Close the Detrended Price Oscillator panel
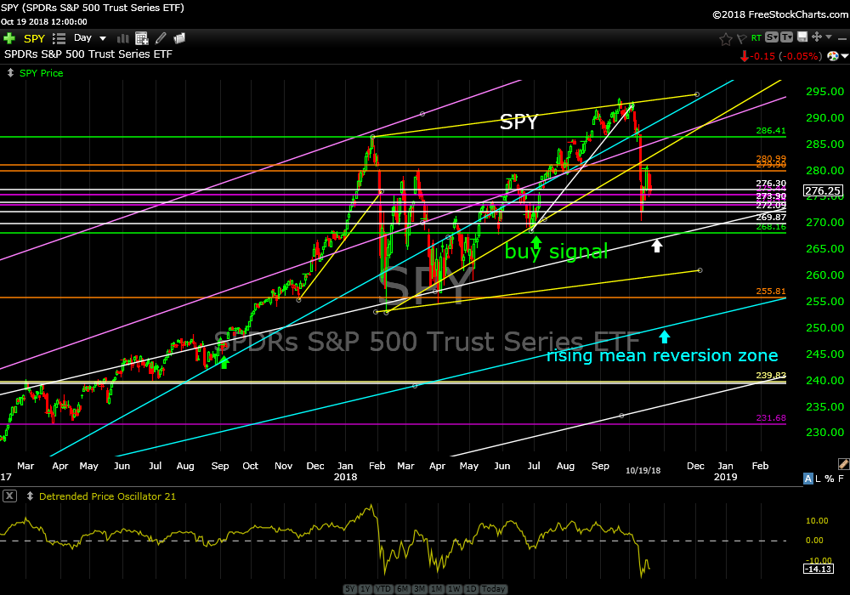850x595 pixels. [x=8, y=496]
